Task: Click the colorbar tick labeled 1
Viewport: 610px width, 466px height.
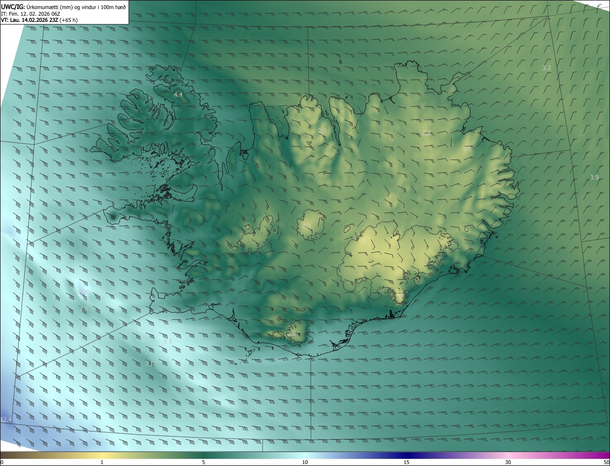Action: 102,462
